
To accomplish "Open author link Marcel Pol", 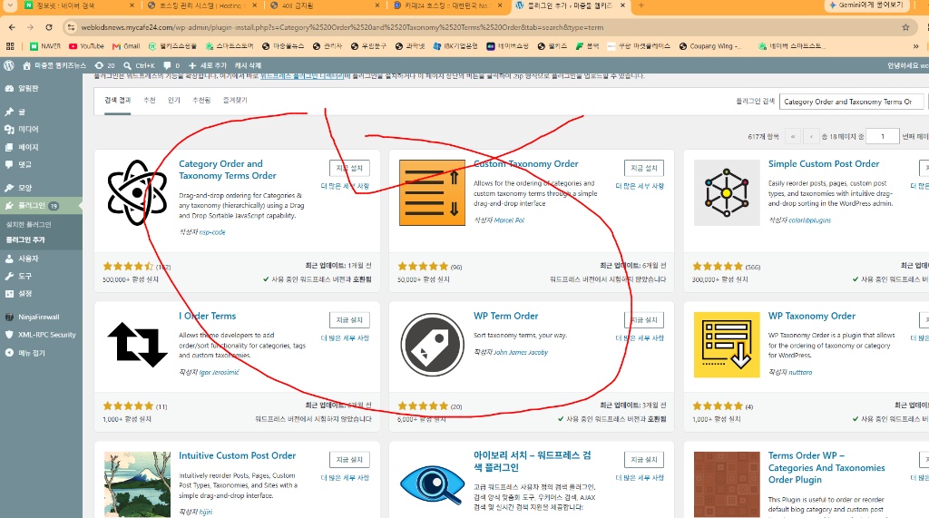I will [509, 220].
